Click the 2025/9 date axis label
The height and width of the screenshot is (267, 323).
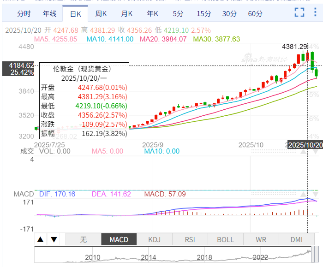tap(152, 145)
